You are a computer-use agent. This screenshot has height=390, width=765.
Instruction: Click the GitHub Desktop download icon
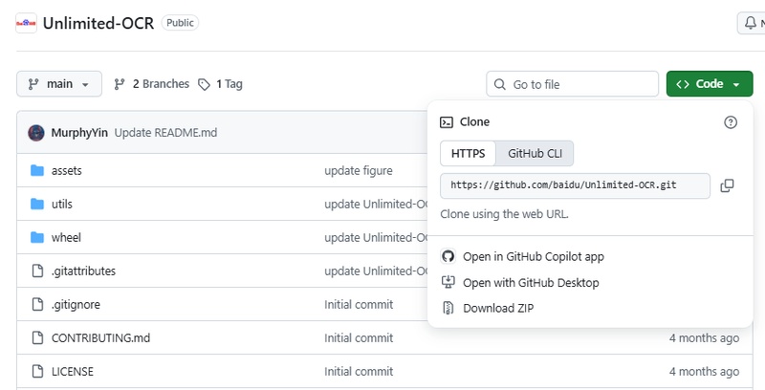[x=448, y=282]
